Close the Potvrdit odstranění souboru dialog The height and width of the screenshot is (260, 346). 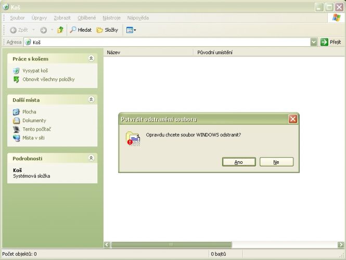pyautogui.click(x=293, y=119)
